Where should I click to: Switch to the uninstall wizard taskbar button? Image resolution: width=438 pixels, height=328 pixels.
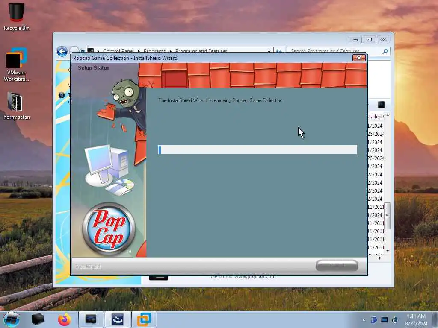point(117,319)
